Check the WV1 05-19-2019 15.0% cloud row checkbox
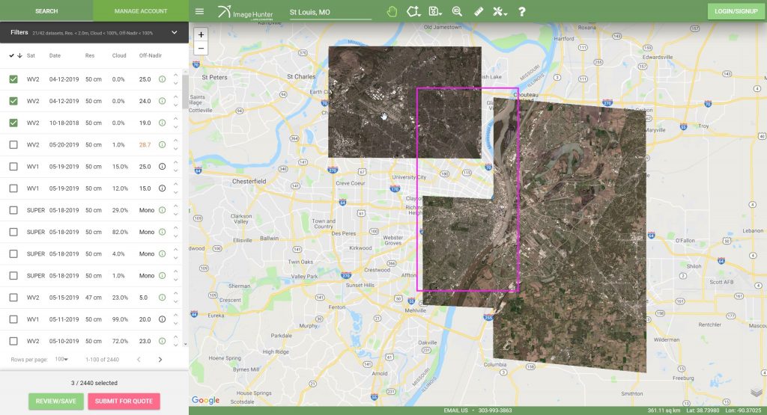 13,167
